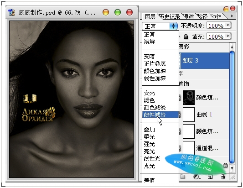Select the 首饰 layer group

tap(204, 84)
